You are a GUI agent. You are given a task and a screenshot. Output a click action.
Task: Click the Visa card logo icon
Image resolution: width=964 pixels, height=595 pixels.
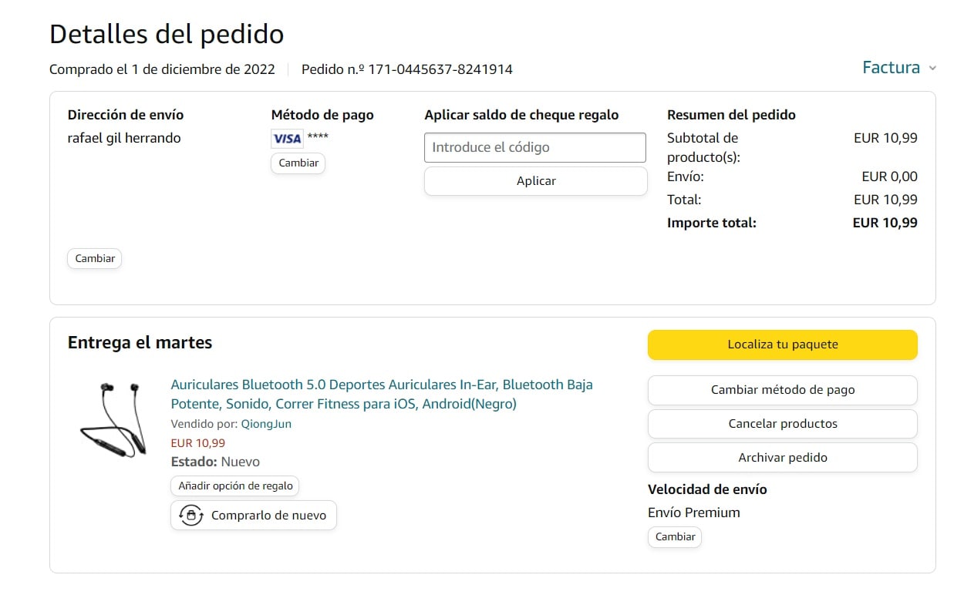tap(287, 139)
